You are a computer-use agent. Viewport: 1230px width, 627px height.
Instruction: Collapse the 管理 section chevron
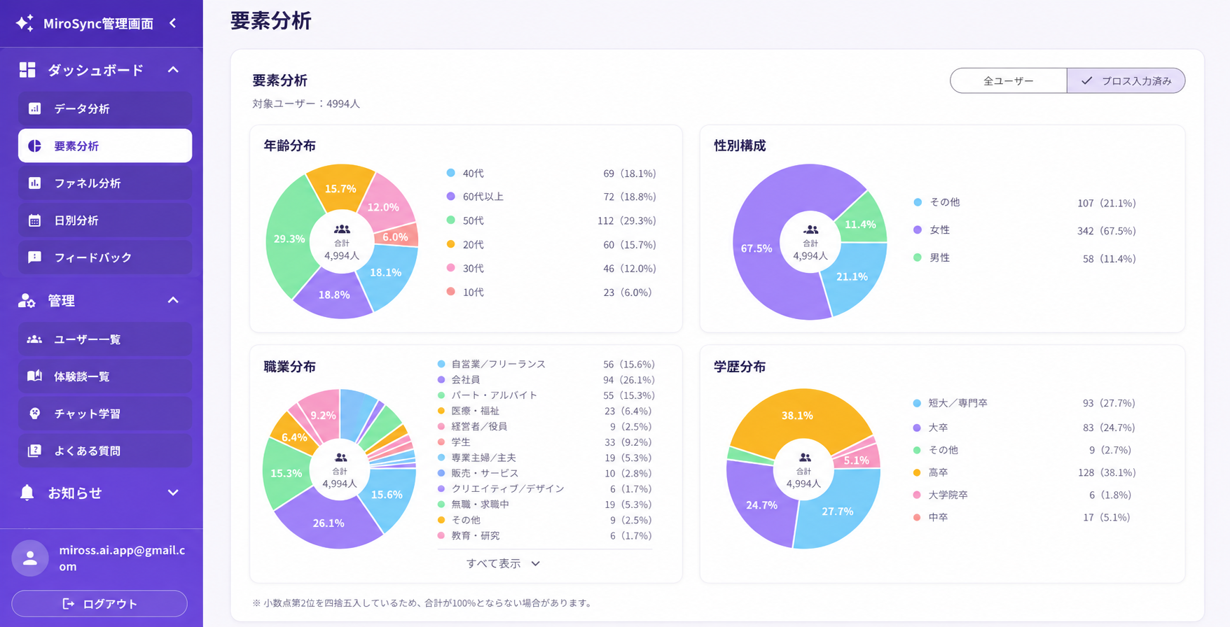pos(173,300)
